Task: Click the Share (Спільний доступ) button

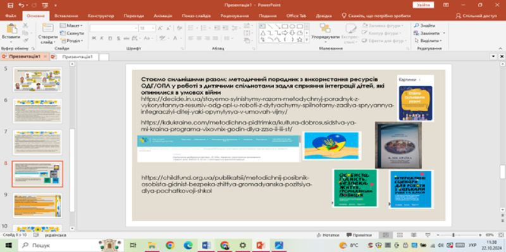Action: tap(476, 16)
